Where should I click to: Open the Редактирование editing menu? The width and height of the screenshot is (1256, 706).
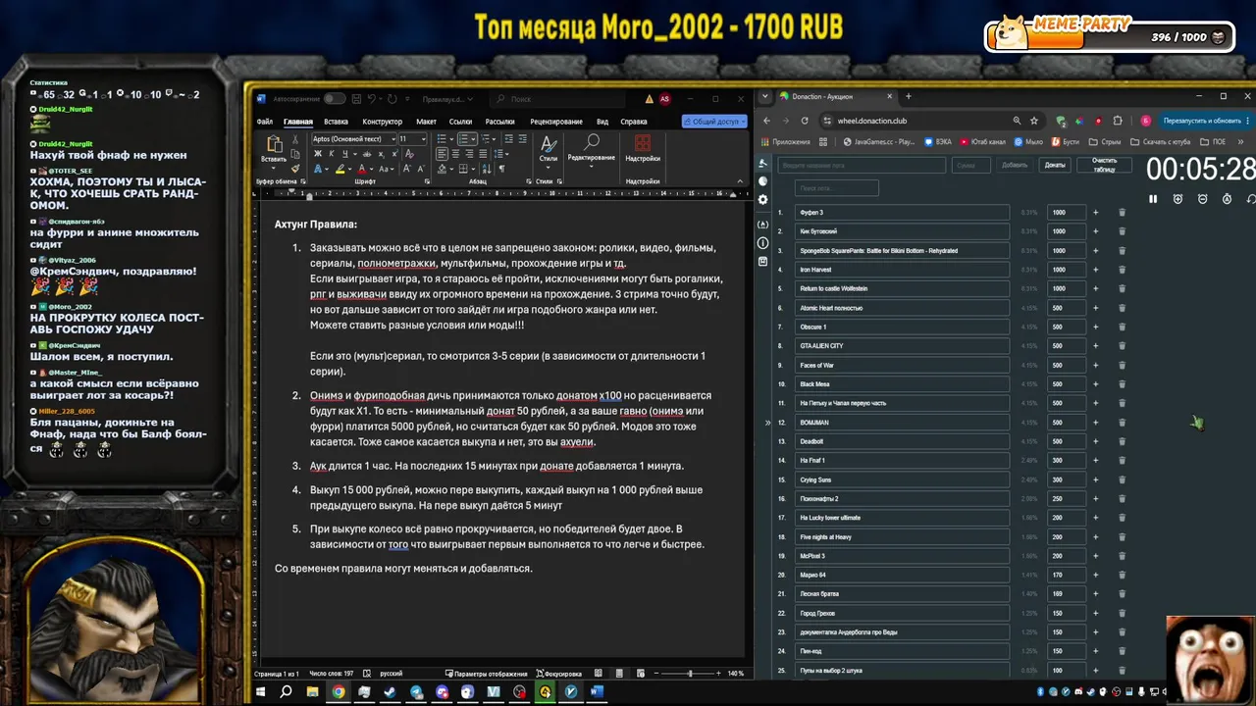point(592,152)
